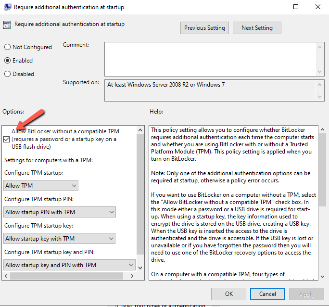Open the Configure TPM startup PIN dropdown

(59, 212)
